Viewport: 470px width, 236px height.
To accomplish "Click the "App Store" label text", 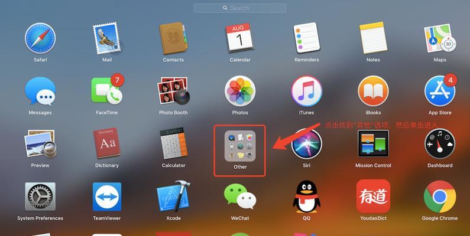I will point(440,113).
